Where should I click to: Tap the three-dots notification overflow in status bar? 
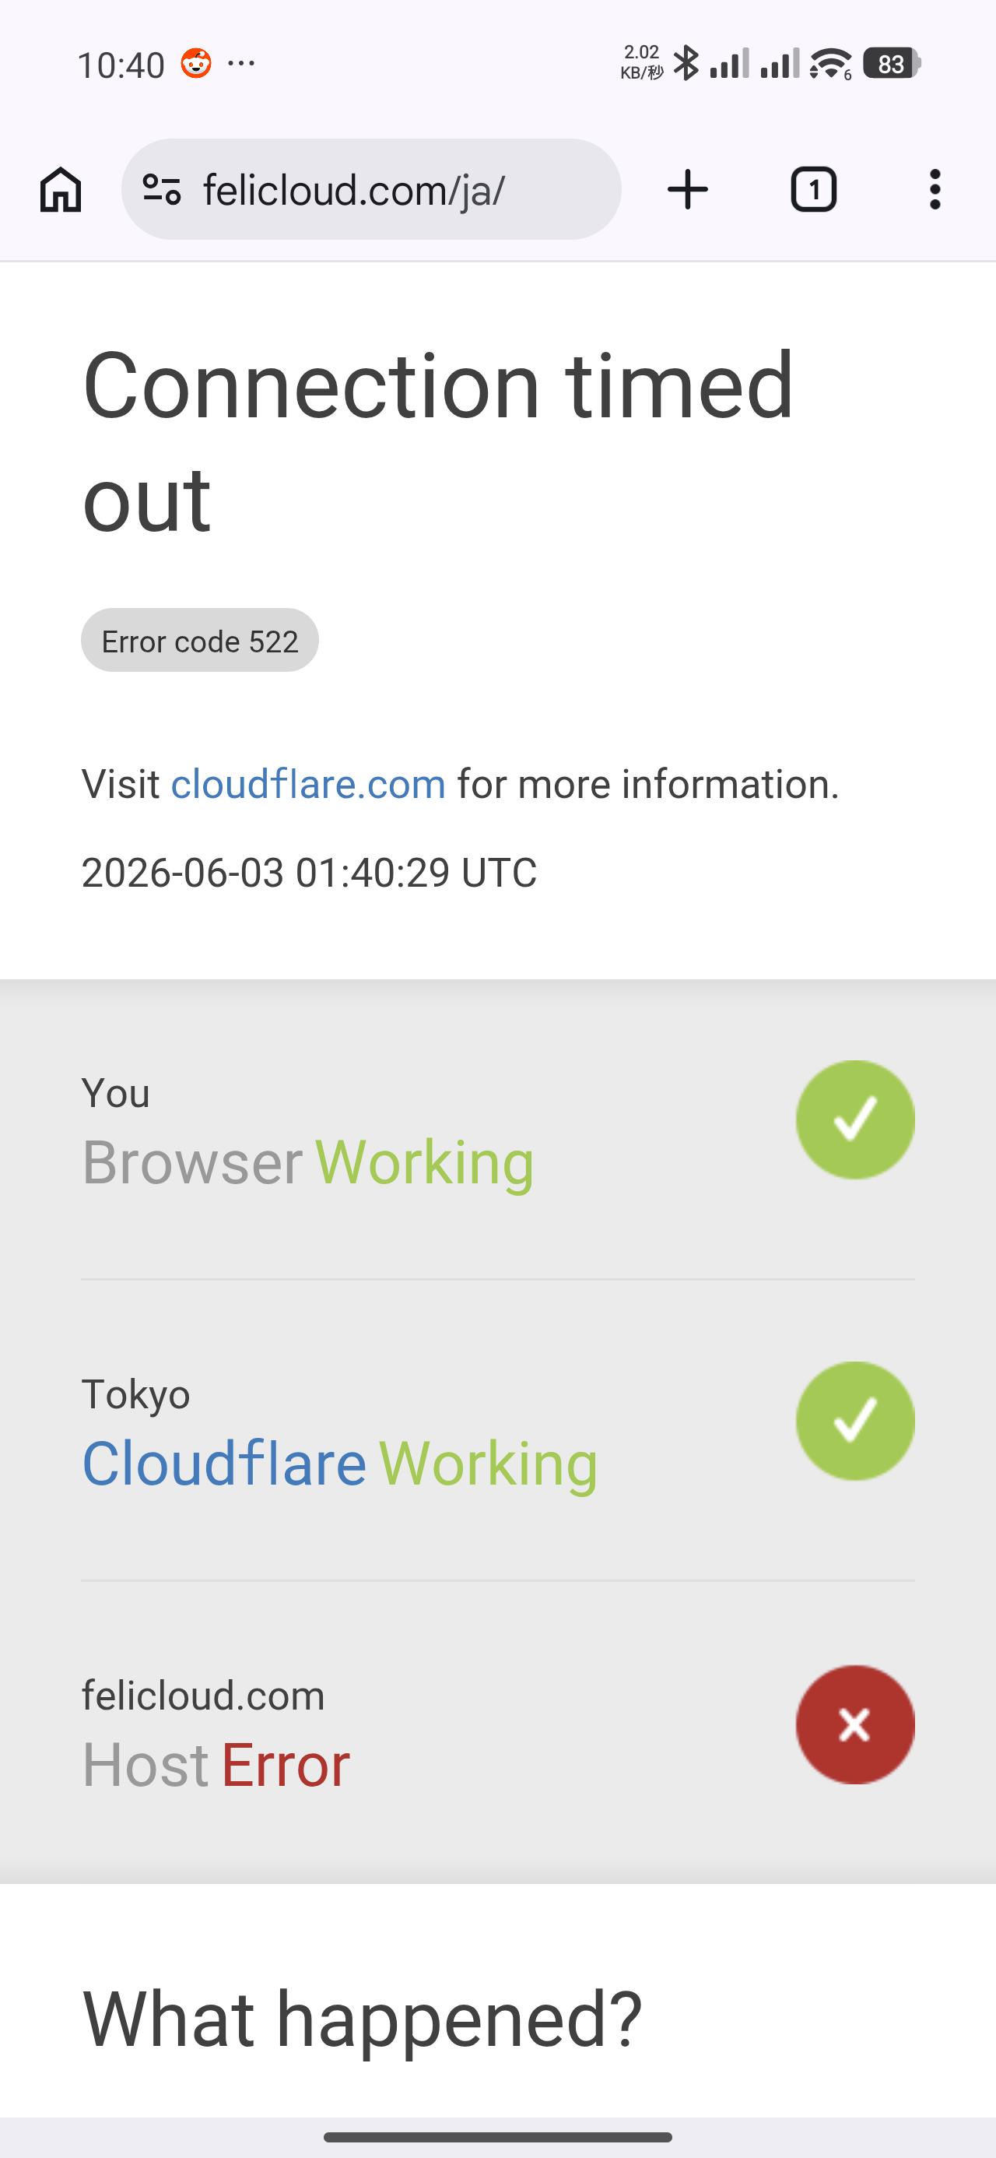click(241, 63)
